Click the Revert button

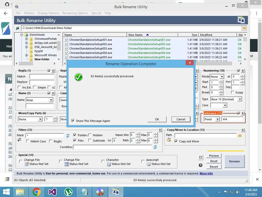pos(214,167)
